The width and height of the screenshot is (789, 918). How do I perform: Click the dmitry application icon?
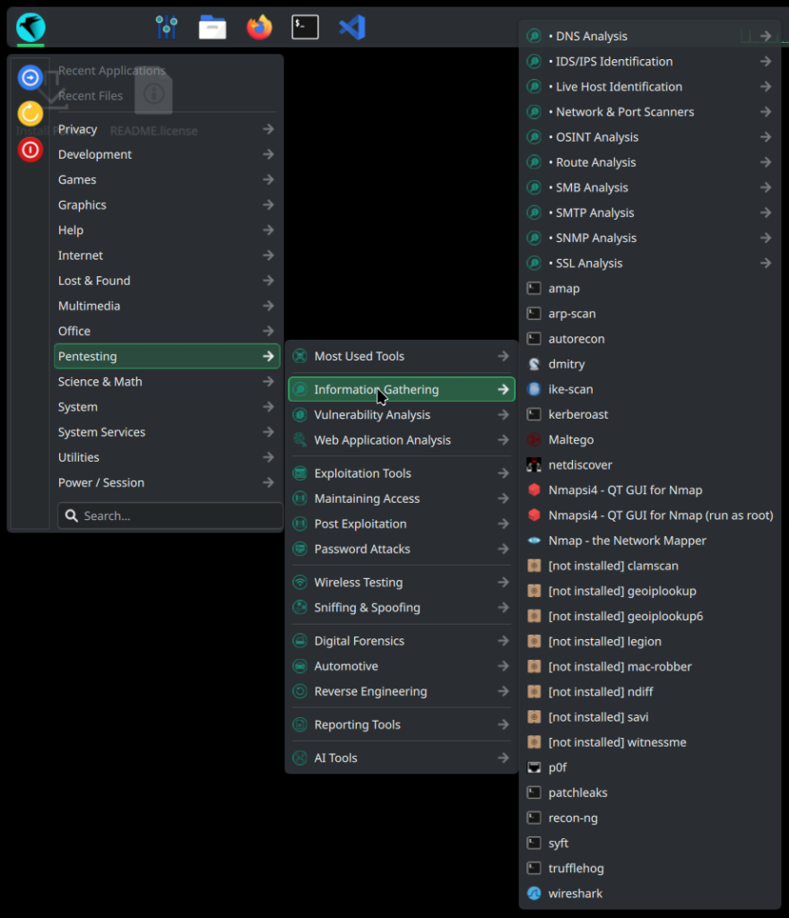533,364
